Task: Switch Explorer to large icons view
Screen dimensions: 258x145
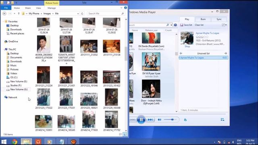Action: [125, 134]
